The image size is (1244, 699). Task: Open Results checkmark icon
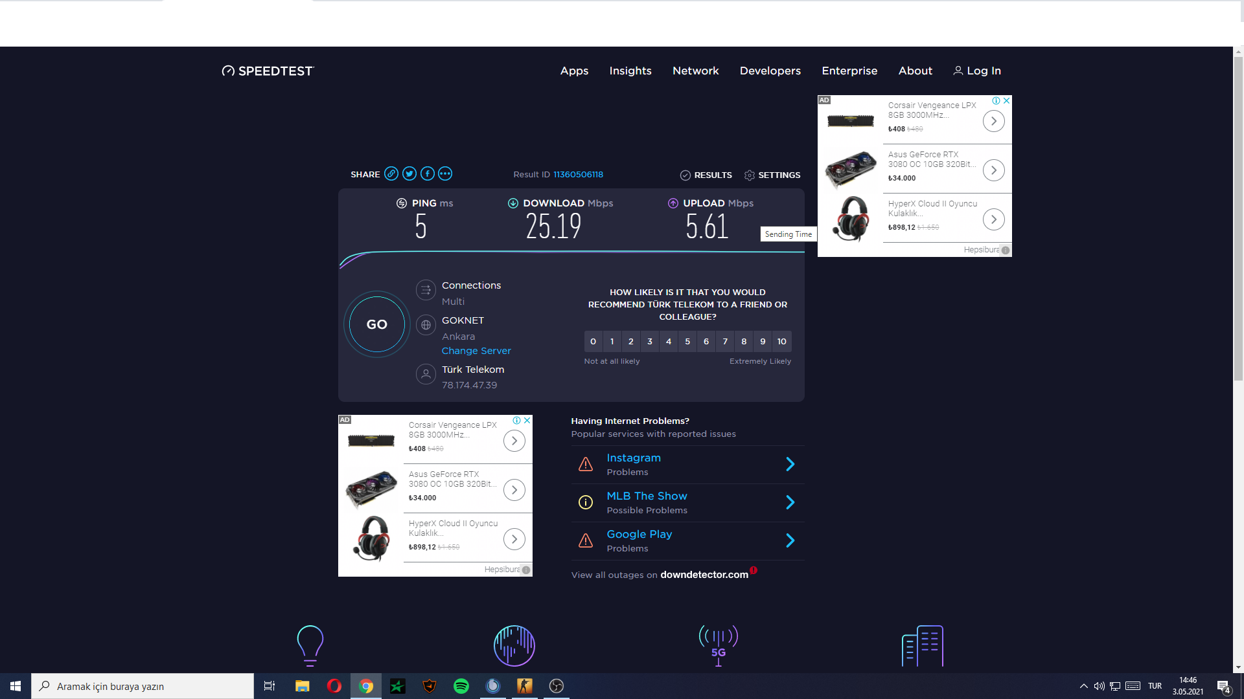tap(685, 175)
